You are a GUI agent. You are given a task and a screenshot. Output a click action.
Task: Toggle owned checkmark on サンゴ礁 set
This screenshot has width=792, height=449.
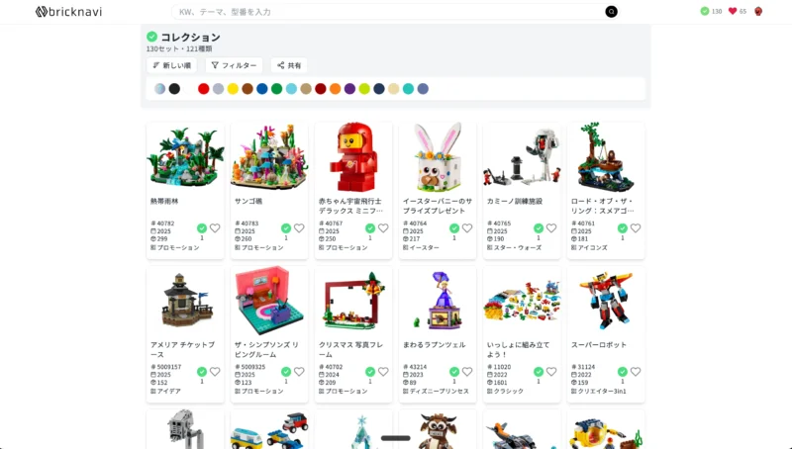click(286, 228)
